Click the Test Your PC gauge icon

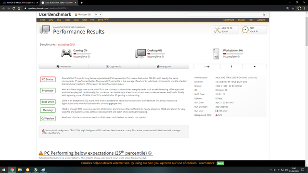tap(245, 30)
